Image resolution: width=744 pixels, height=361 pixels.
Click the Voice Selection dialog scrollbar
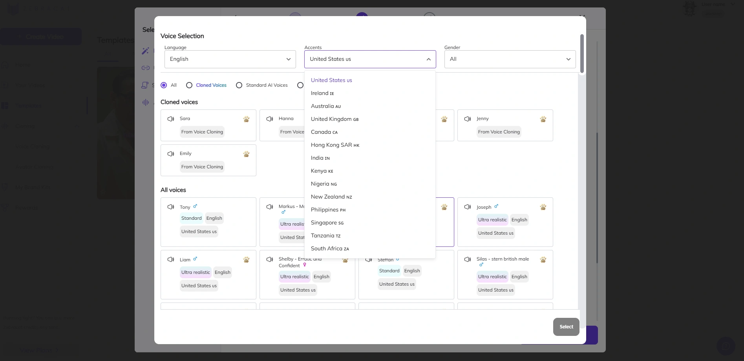click(x=582, y=54)
